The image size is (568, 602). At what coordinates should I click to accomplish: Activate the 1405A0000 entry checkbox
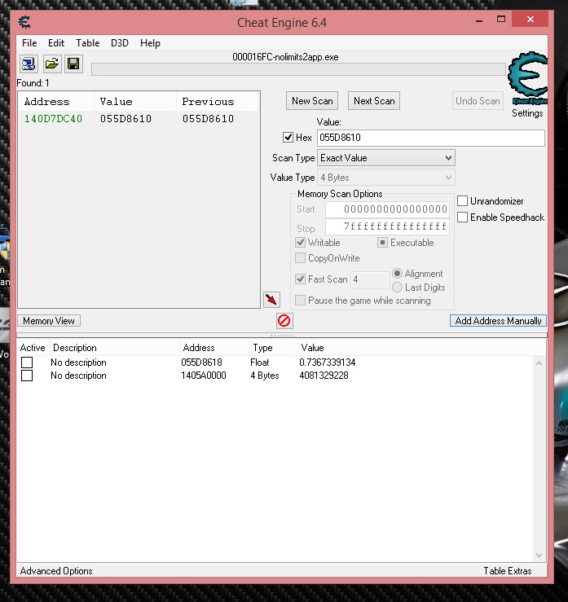[27, 376]
